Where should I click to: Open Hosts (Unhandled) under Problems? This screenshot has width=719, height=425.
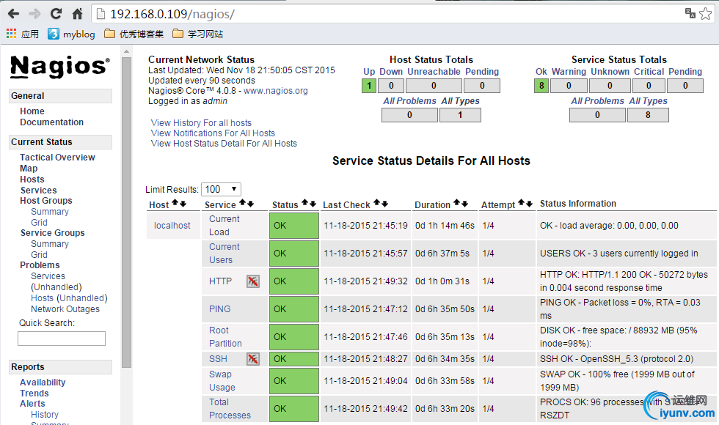(69, 297)
